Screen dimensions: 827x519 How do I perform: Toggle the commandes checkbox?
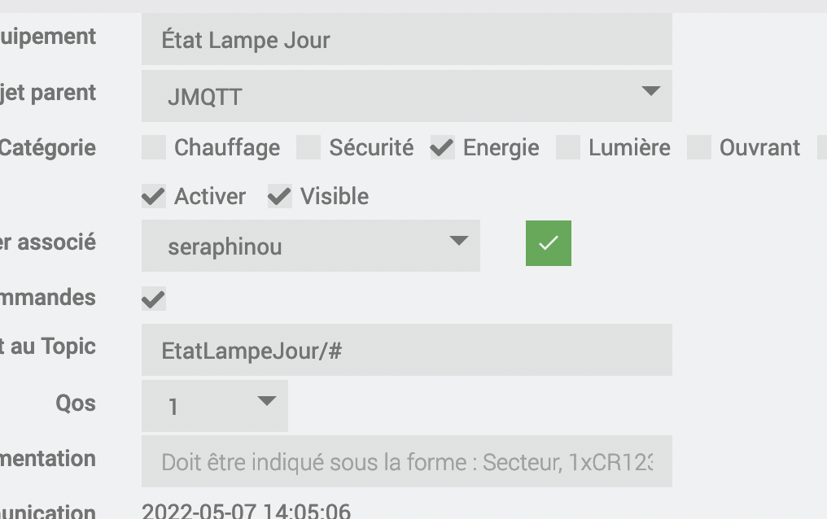[154, 299]
